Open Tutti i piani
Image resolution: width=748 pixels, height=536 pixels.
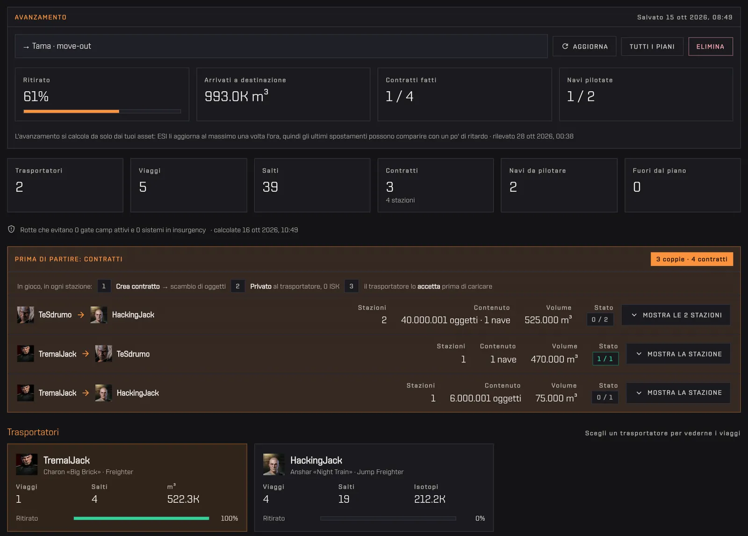click(652, 46)
